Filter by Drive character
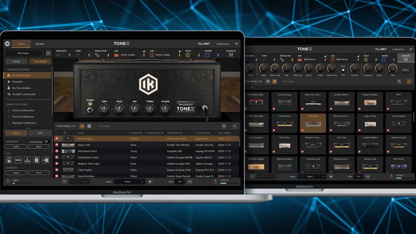 click(38, 173)
